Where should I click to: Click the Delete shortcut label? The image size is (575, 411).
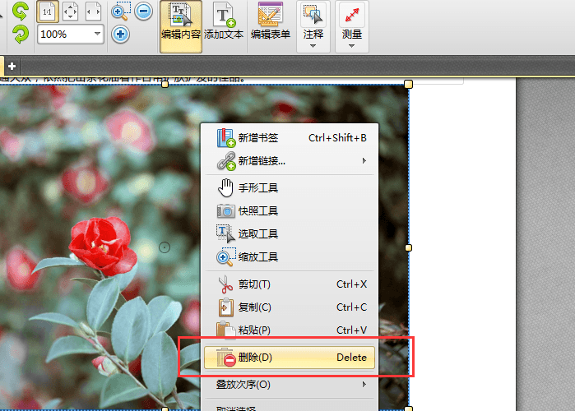tap(352, 357)
